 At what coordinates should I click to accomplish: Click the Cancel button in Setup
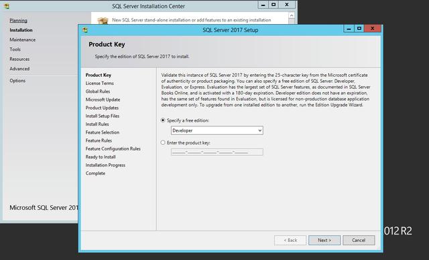point(359,240)
